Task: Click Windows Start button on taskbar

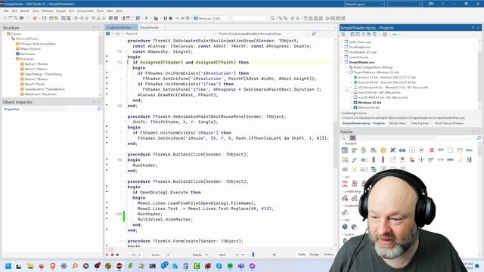Action: 8,266
